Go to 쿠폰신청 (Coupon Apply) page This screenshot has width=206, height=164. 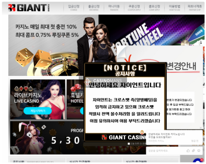pyautogui.click(x=134, y=8)
